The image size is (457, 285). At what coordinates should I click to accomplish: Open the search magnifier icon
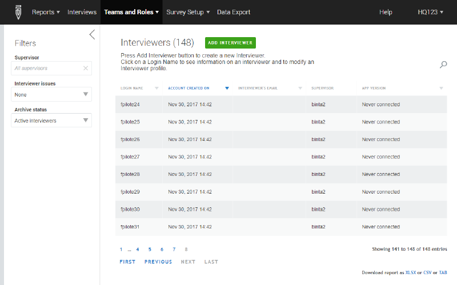click(x=443, y=65)
